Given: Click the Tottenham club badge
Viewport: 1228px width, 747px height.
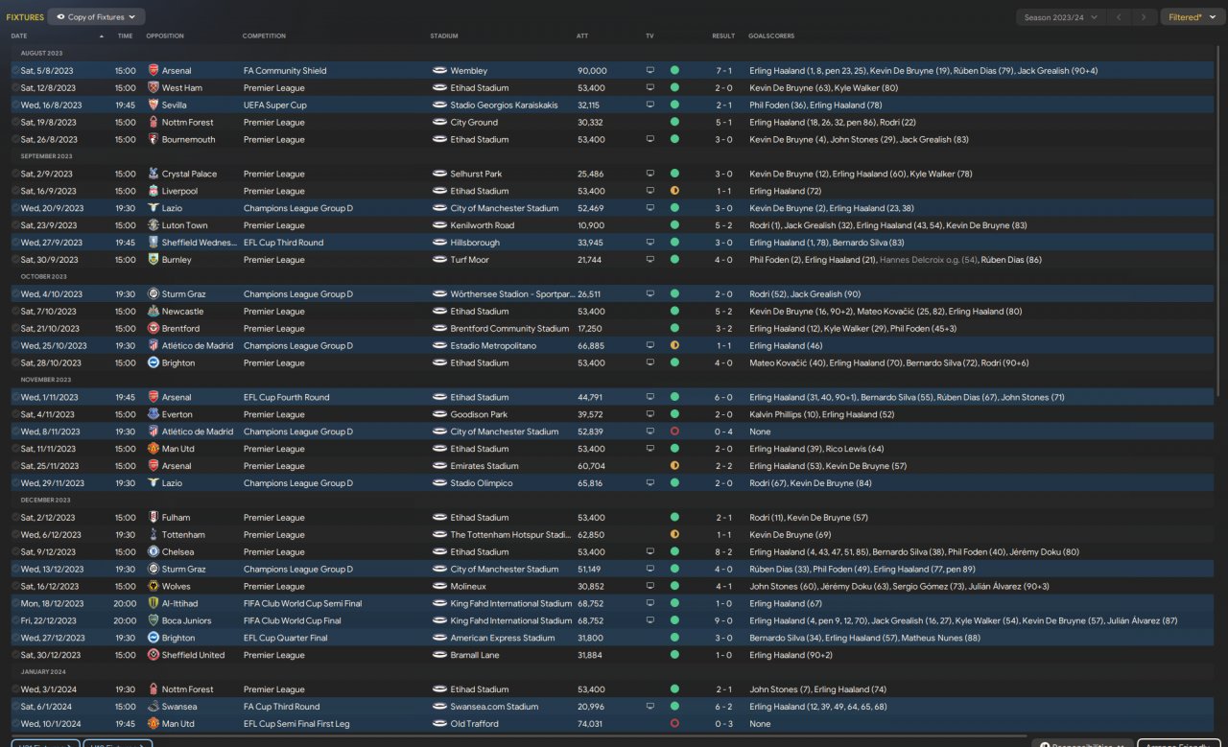Looking at the screenshot, I should click(153, 535).
